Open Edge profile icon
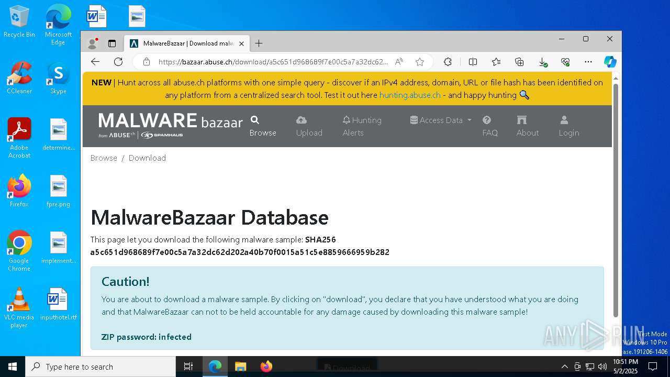This screenshot has height=377, width=670. [x=93, y=43]
